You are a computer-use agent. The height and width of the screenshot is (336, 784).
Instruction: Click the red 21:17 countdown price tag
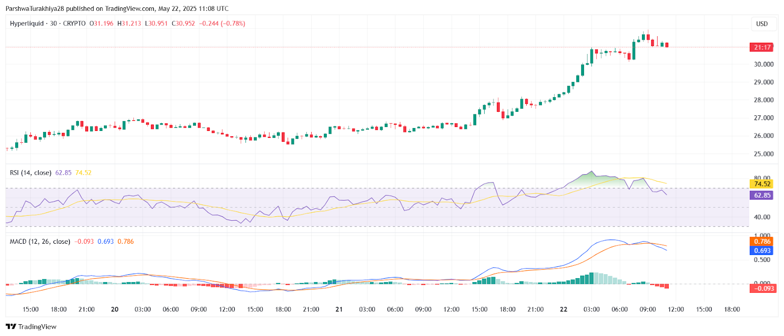coord(761,48)
